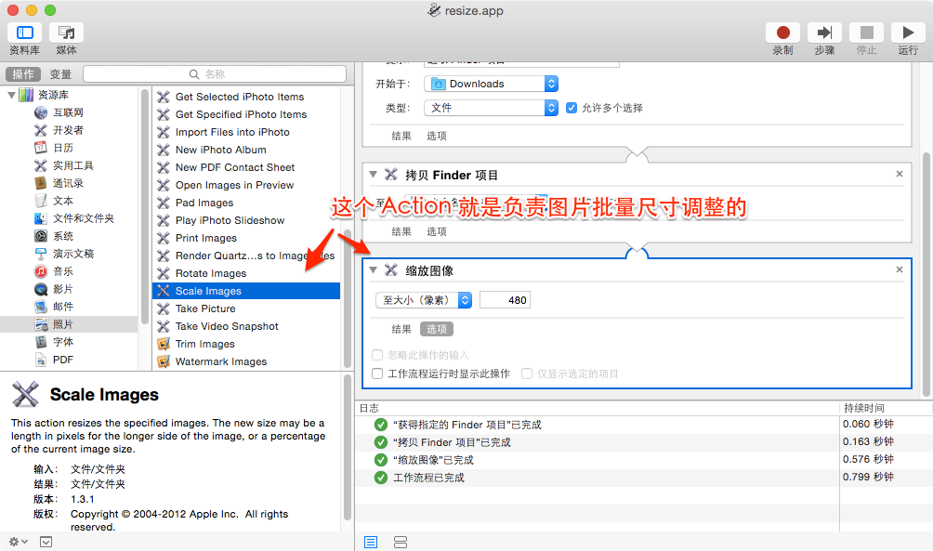933x551 pixels.
Task: Switch to log list view
Action: pyautogui.click(x=371, y=542)
